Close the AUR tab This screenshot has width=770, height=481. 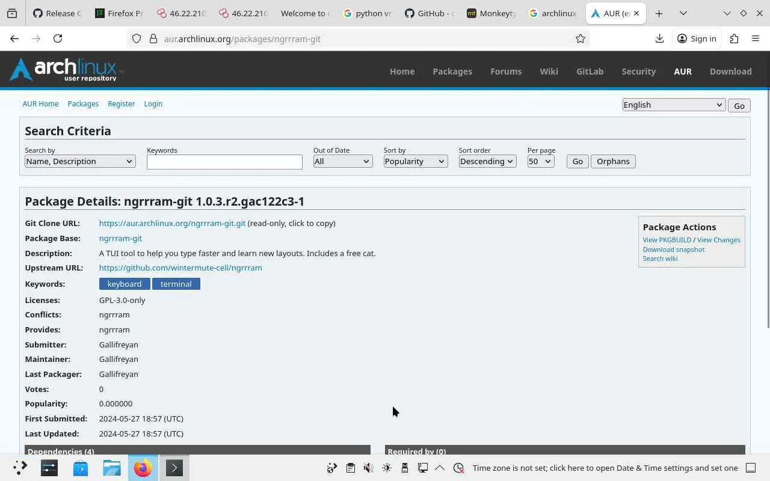coord(636,13)
